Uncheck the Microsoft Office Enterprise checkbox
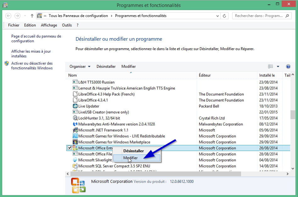The width and height of the screenshot is (298, 197). (69, 148)
